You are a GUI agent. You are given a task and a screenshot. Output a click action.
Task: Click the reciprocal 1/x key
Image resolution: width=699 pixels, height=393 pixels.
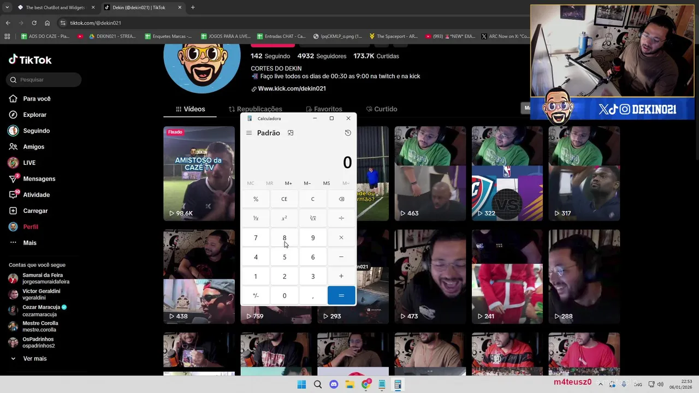[x=256, y=218]
